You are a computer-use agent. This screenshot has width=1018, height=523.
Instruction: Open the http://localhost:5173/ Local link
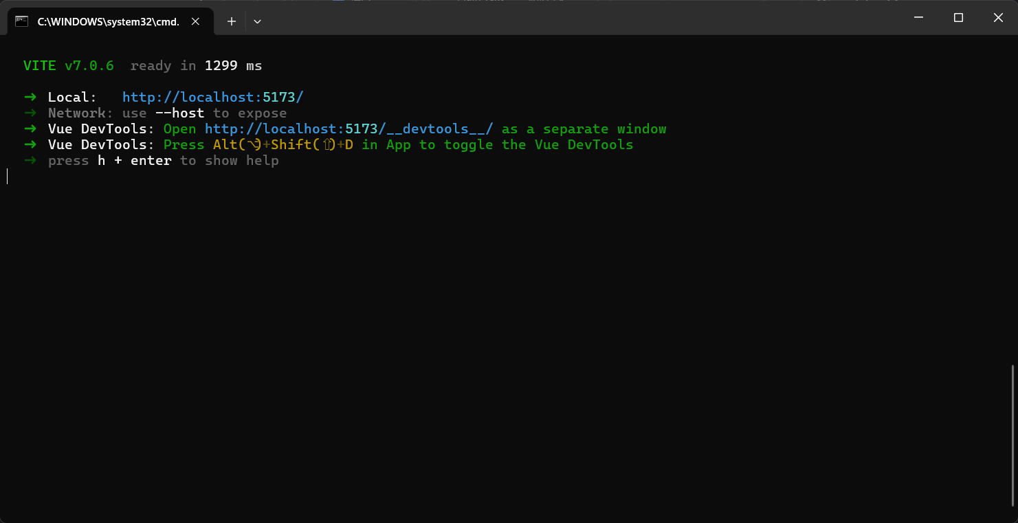point(212,98)
